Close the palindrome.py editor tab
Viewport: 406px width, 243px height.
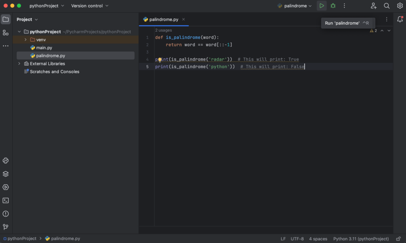coord(183,19)
